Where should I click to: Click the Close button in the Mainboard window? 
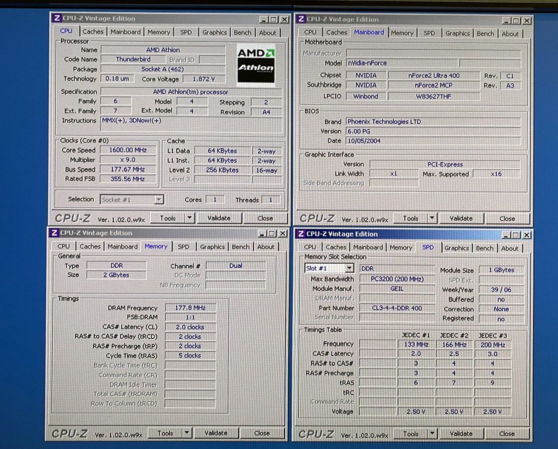pos(507,219)
